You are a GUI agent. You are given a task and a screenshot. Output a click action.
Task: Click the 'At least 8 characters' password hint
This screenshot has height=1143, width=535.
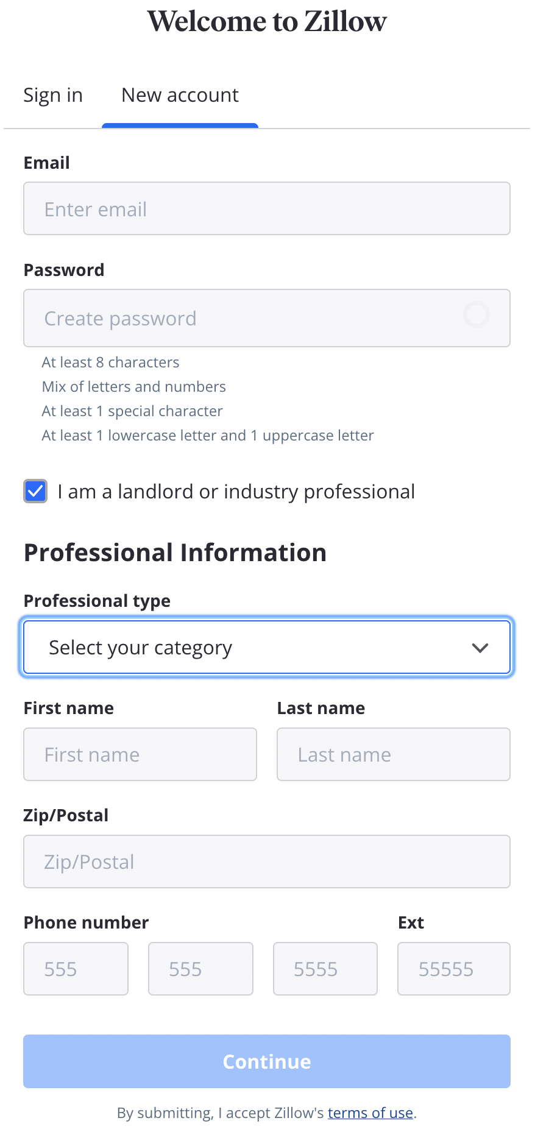pyautogui.click(x=110, y=362)
